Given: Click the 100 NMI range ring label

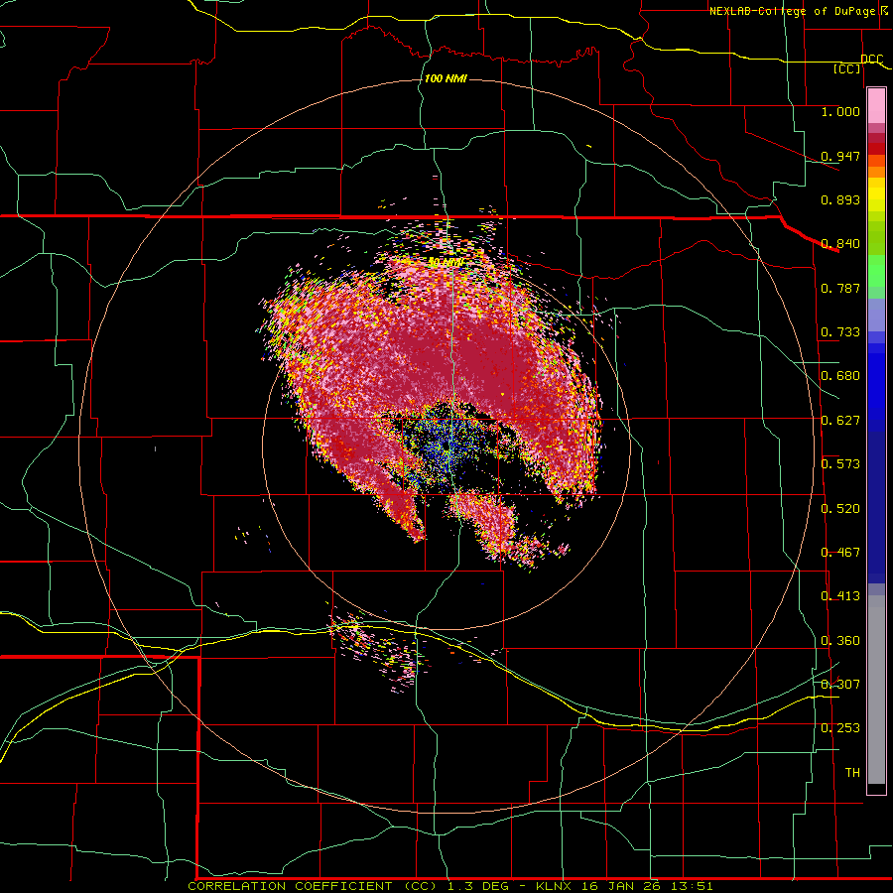Looking at the screenshot, I should [446, 78].
